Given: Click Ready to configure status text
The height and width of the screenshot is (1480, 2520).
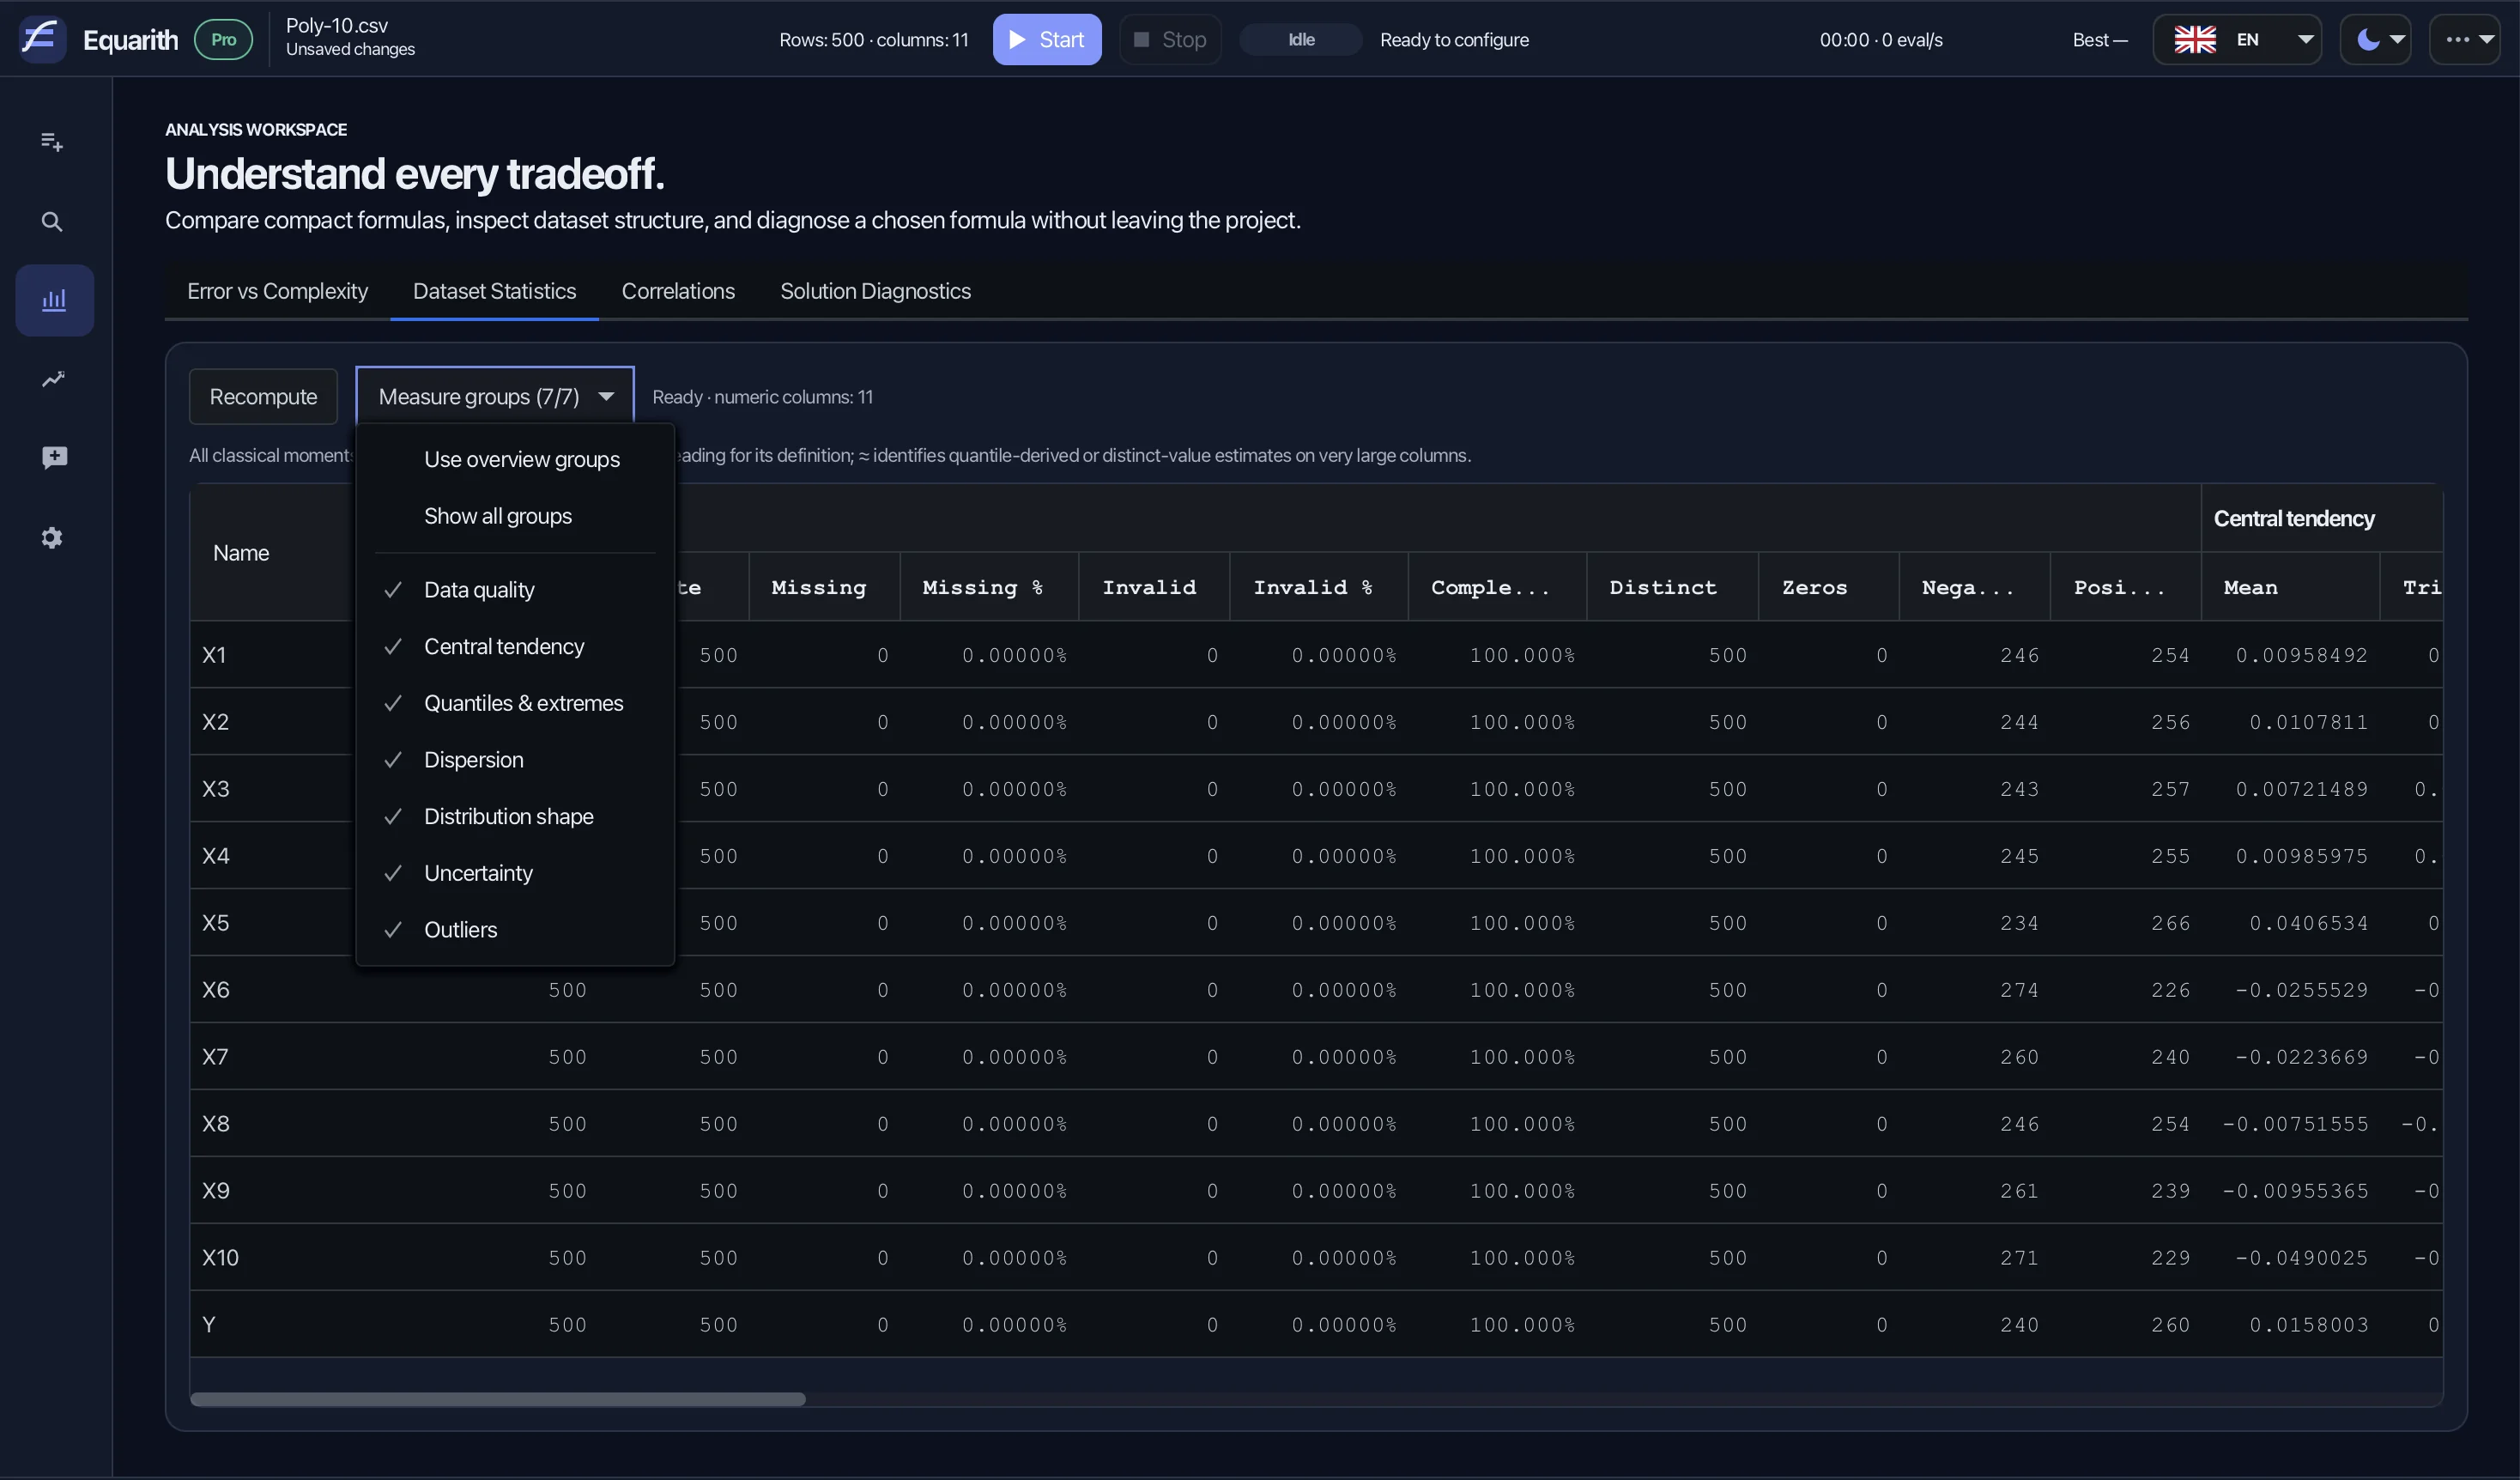Looking at the screenshot, I should (x=1454, y=40).
